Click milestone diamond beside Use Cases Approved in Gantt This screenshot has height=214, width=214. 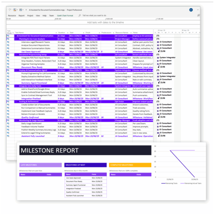coord(159,51)
